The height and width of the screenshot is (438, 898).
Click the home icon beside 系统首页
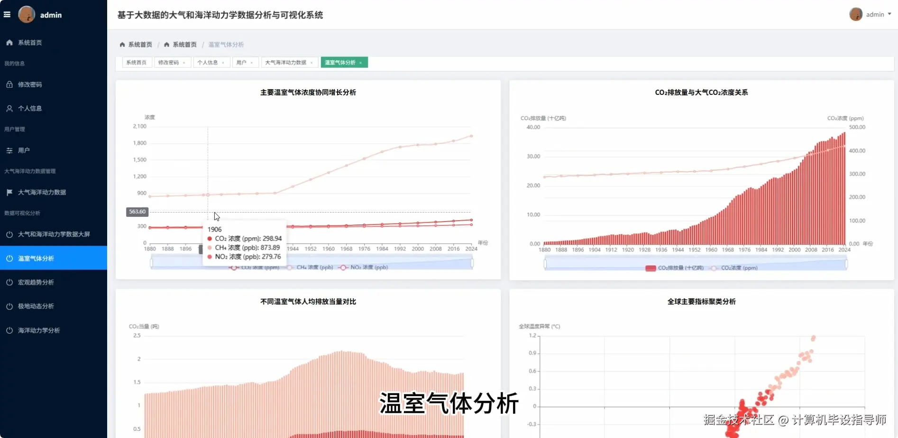point(9,43)
